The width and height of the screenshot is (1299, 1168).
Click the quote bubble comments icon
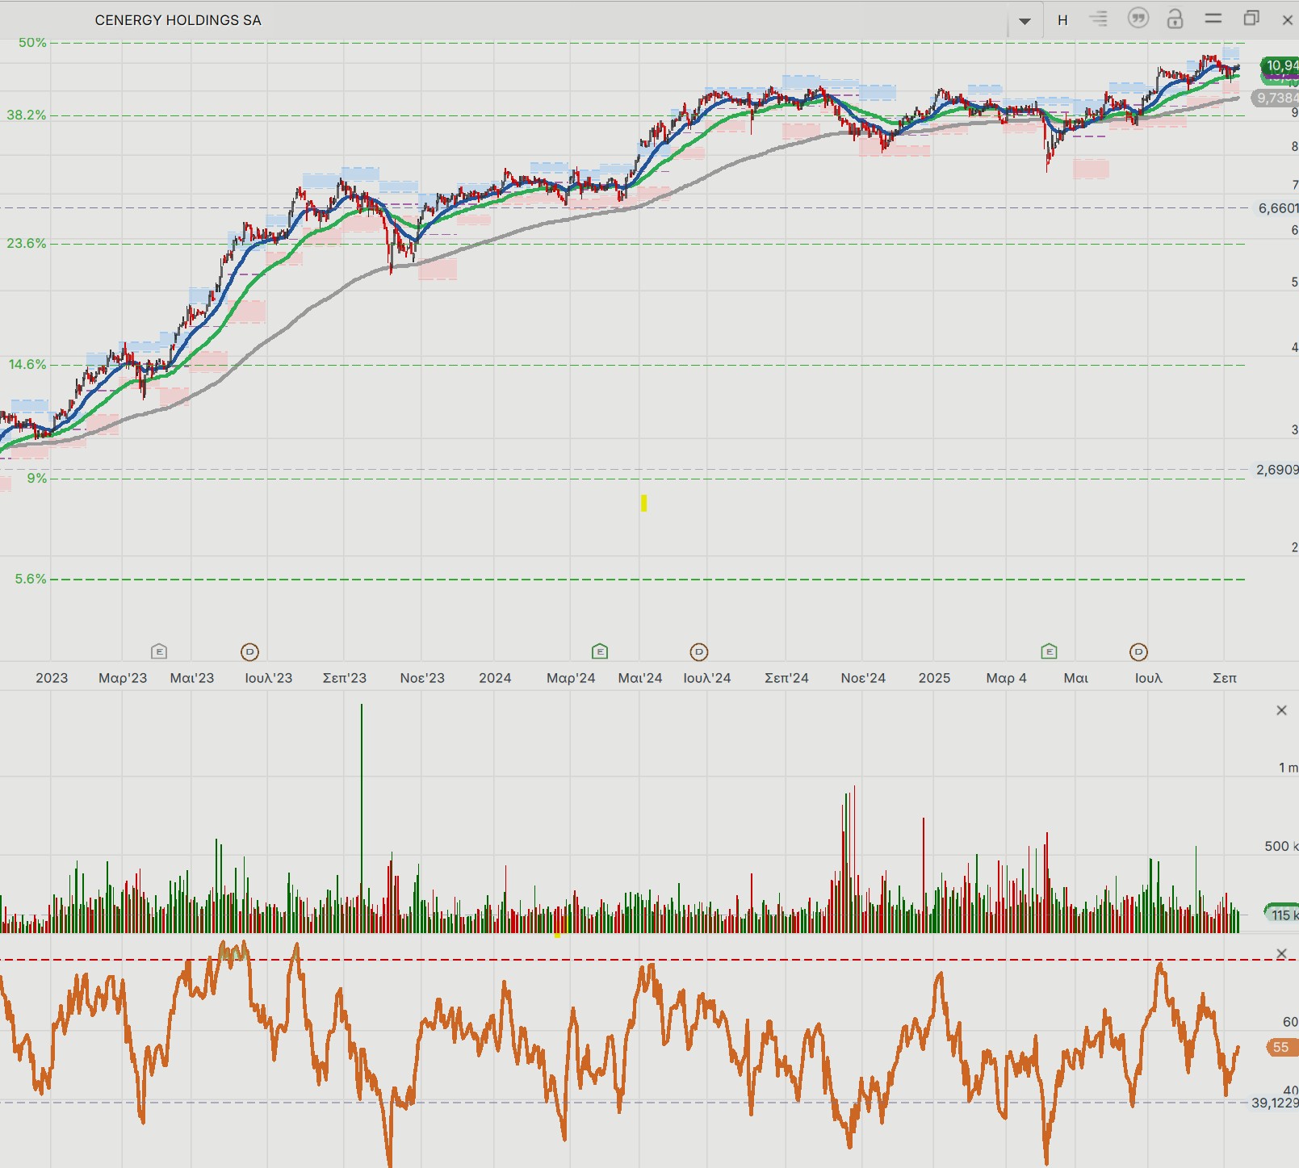pyautogui.click(x=1138, y=19)
